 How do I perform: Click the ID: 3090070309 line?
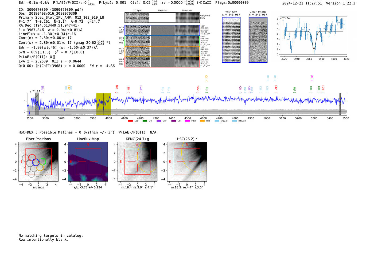point(51,10)
